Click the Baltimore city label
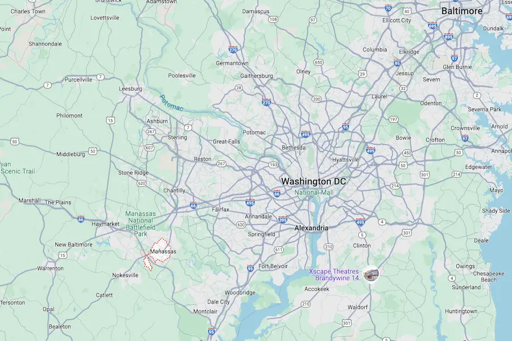Viewport: 512px width, 341px height. pyautogui.click(x=462, y=11)
